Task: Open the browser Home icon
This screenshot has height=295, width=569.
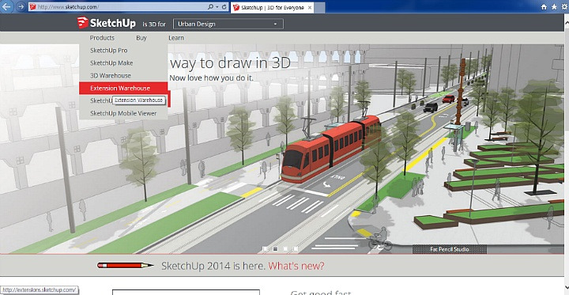Action: [x=544, y=7]
